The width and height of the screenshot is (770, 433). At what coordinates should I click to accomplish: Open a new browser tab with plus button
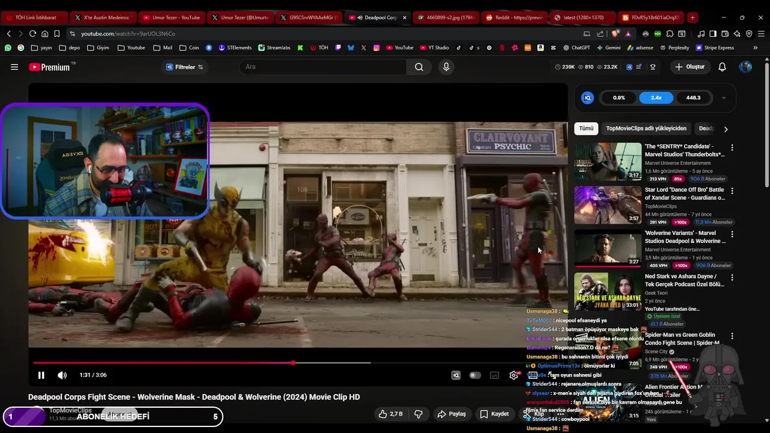[692, 17]
